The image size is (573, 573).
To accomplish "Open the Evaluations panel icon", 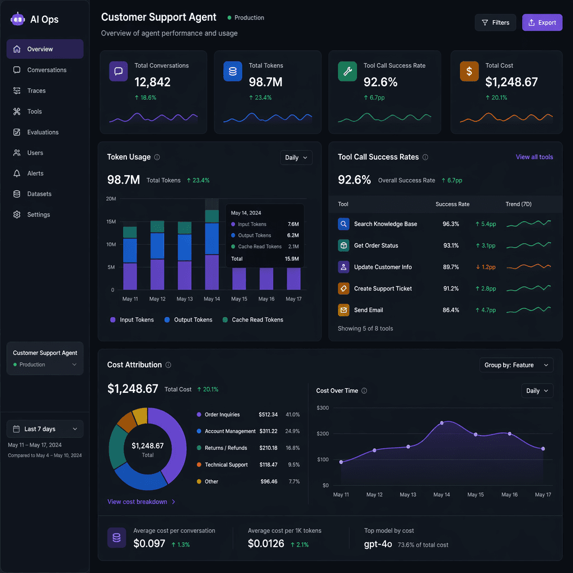I will 17,132.
